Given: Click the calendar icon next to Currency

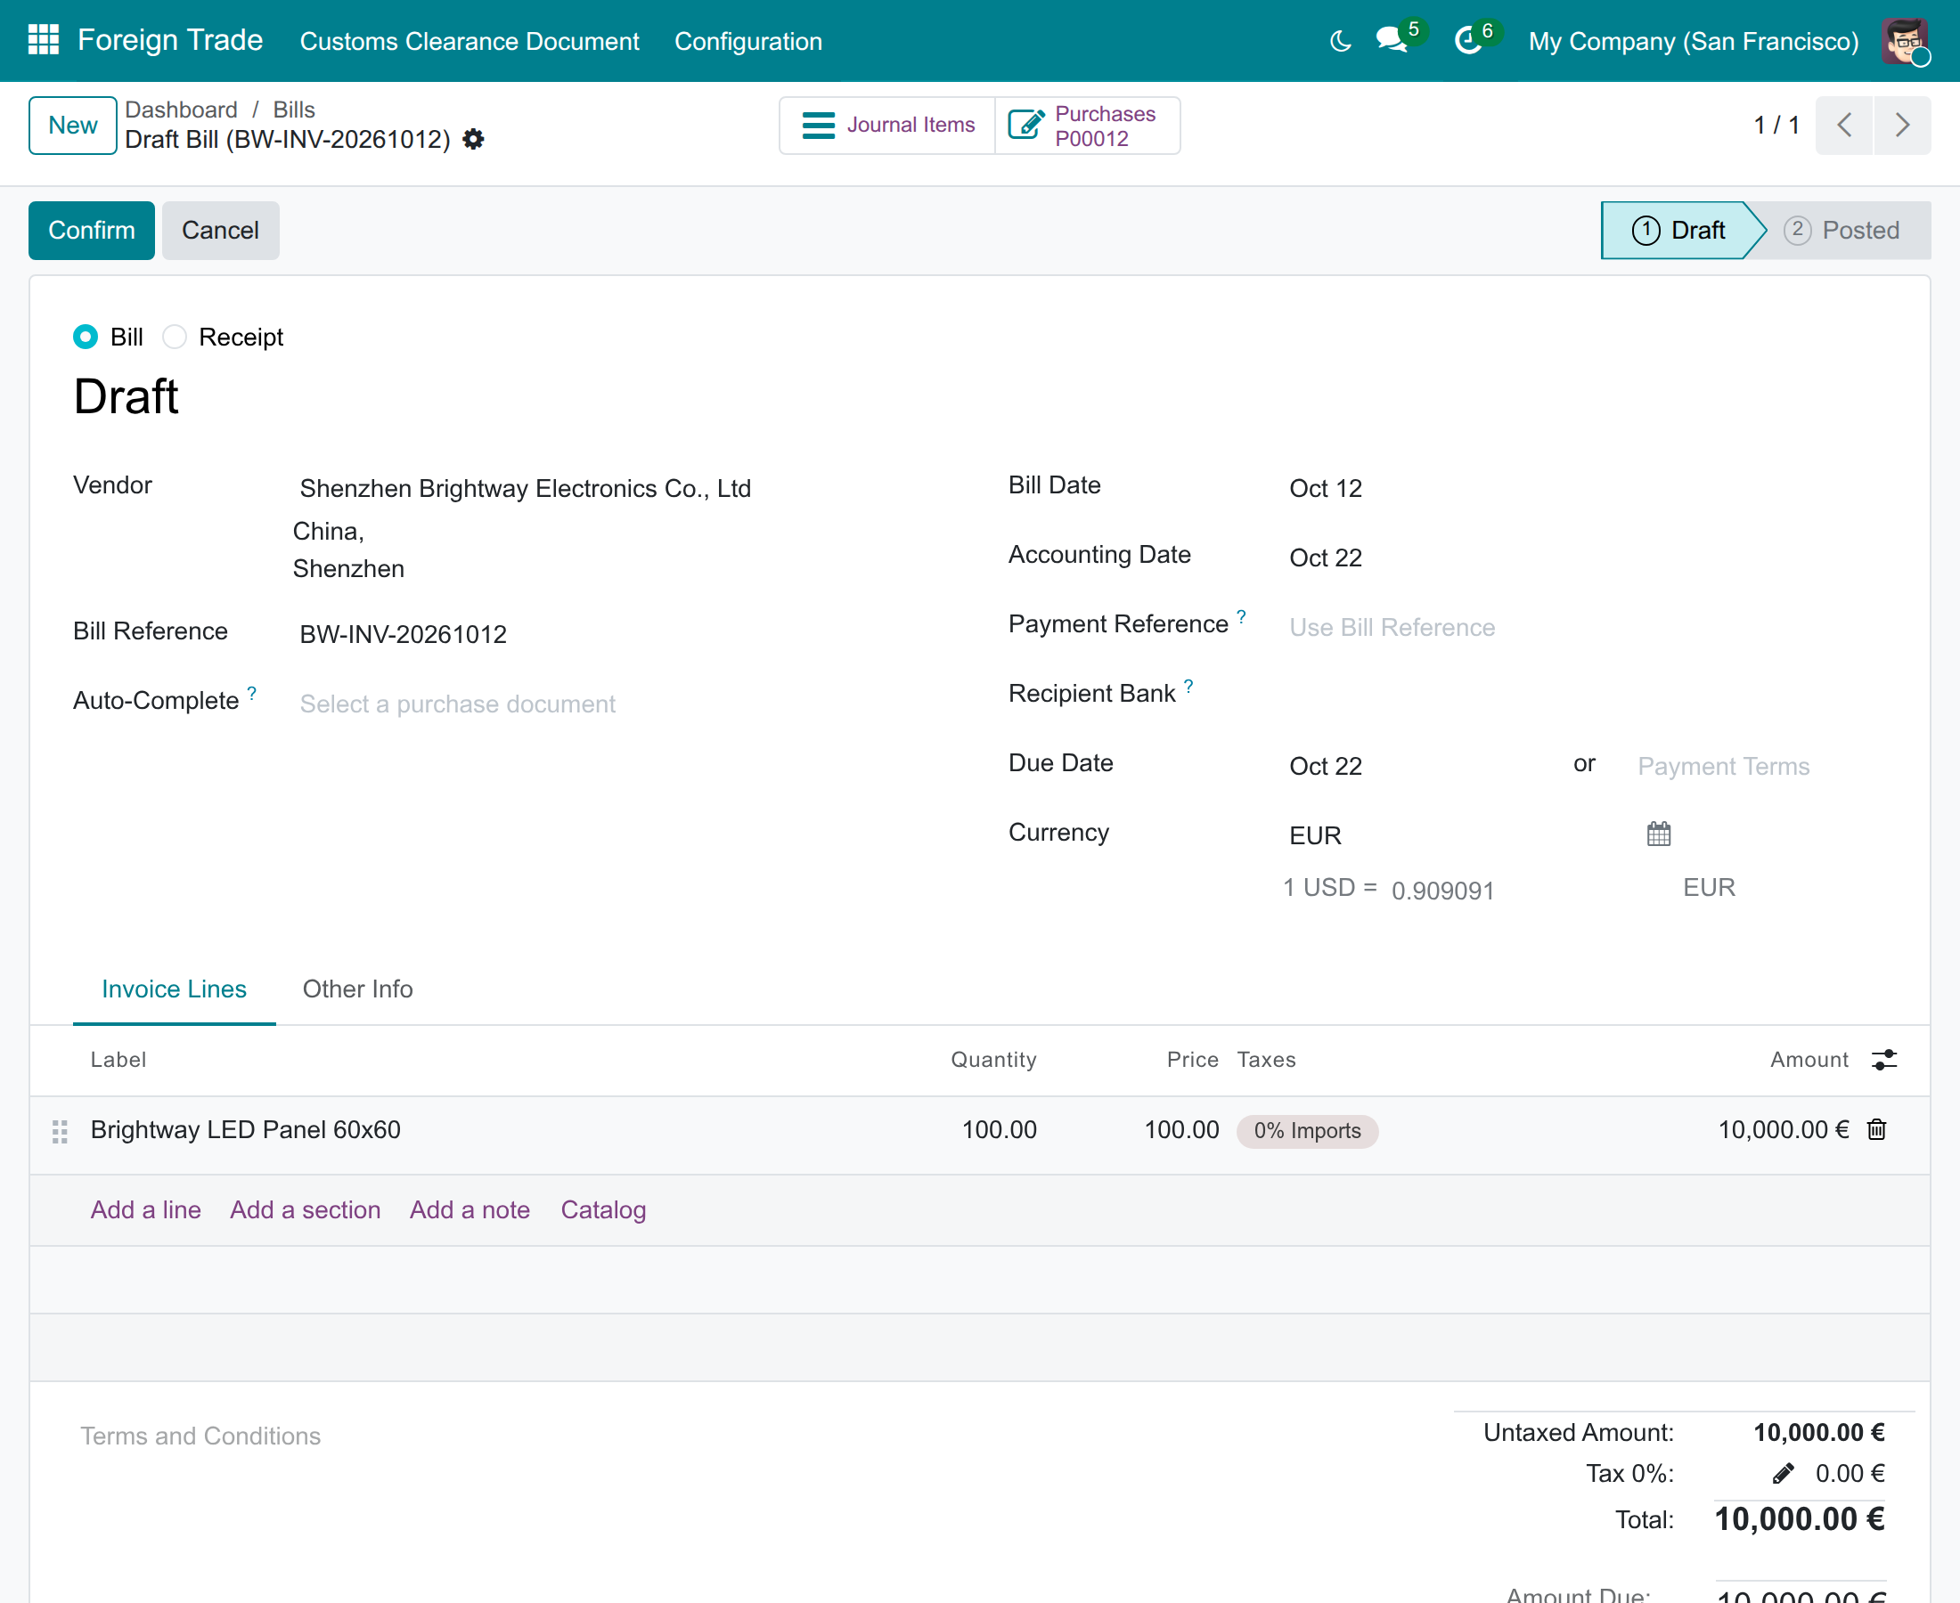Looking at the screenshot, I should coord(1659,834).
